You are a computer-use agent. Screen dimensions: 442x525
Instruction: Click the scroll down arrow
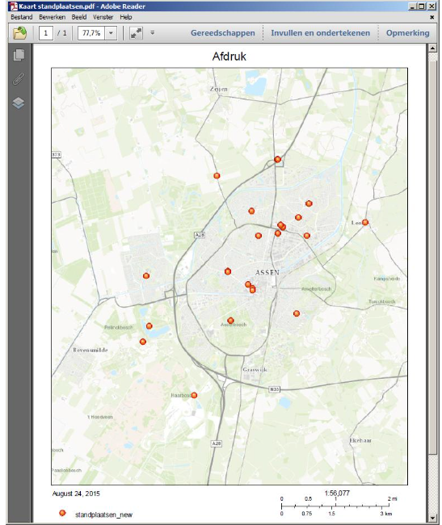(432, 517)
